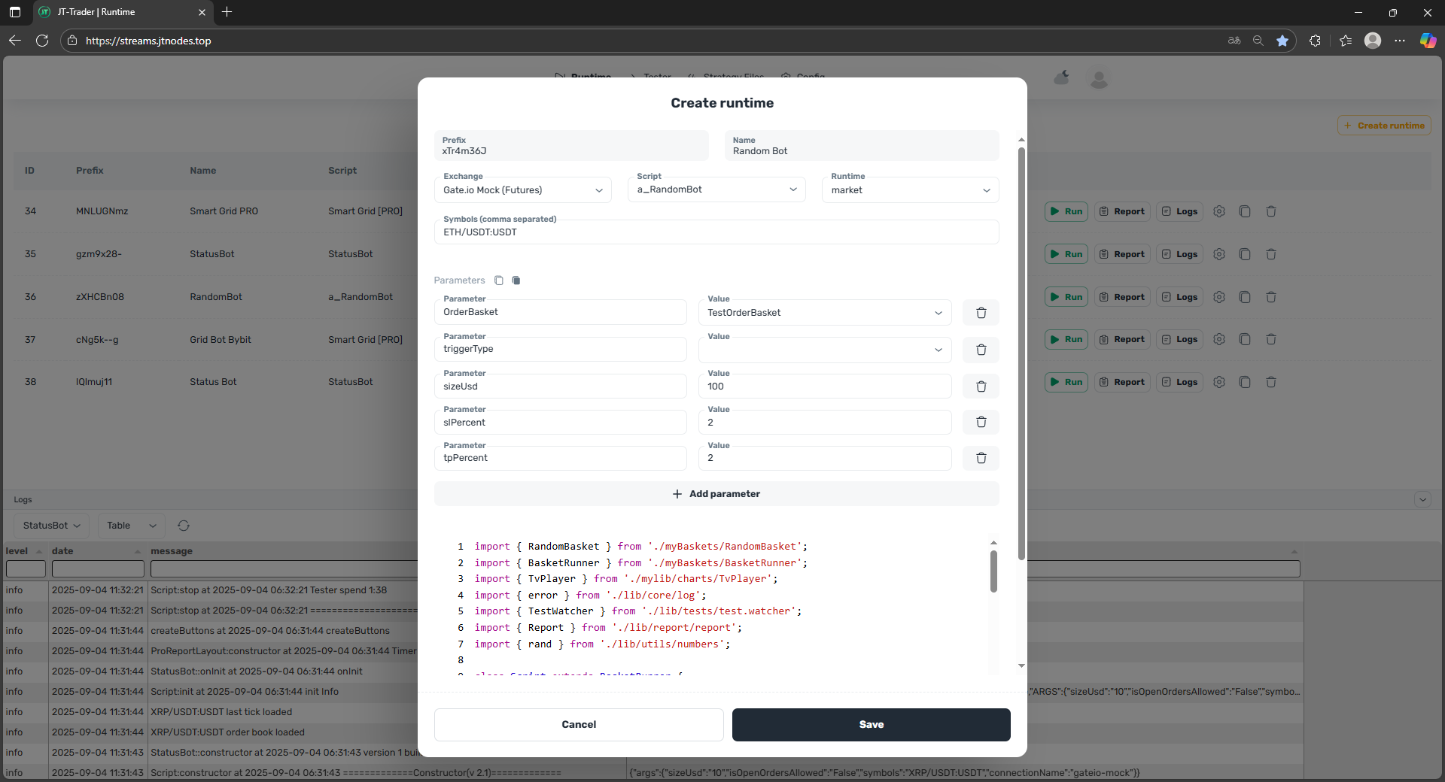This screenshot has height=782, width=1445.
Task: Open the Runtime type dropdown showing market
Action: [910, 190]
